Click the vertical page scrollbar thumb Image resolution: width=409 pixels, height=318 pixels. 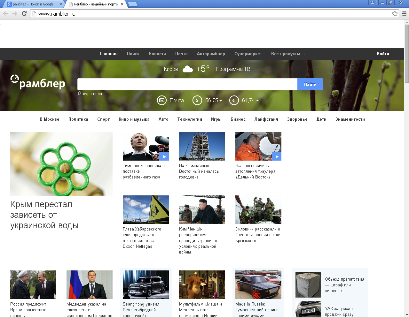[406, 54]
